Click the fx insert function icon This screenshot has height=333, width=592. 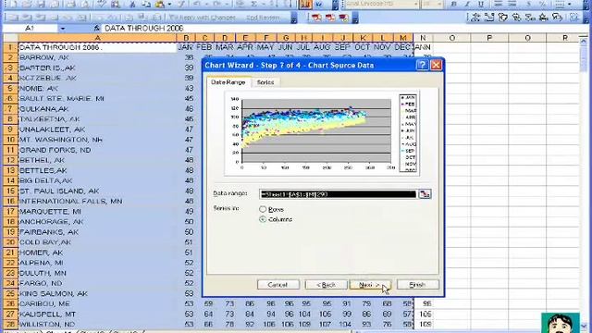point(97,29)
